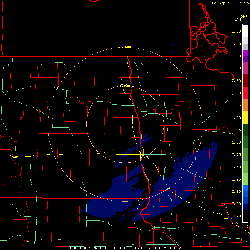Click the 1.25 legend value

[x=236, y=130]
